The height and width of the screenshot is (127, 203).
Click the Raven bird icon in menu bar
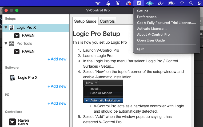pyautogui.click(x=98, y=3)
